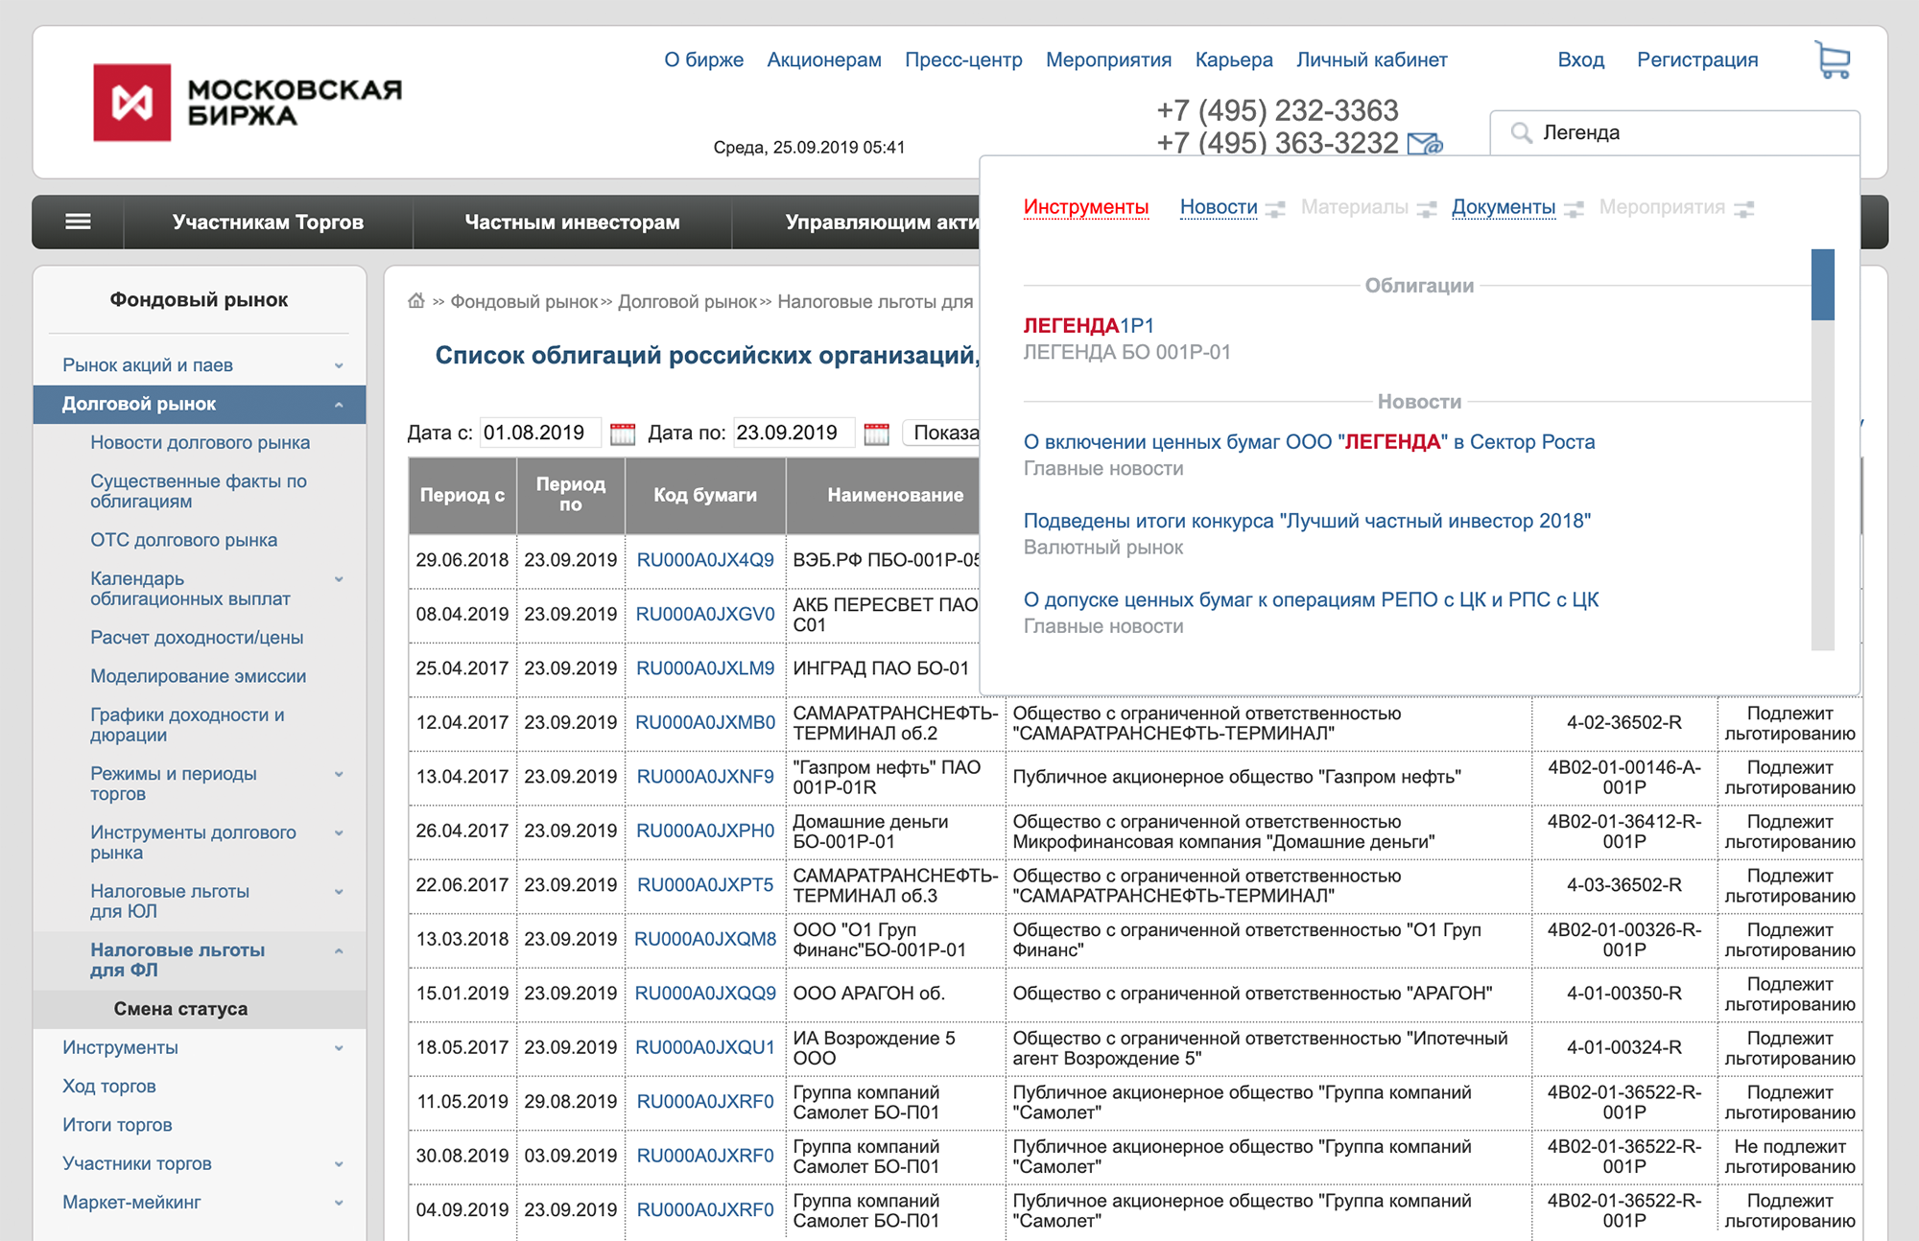Open calendar picker for 'Дата с'

(x=623, y=433)
